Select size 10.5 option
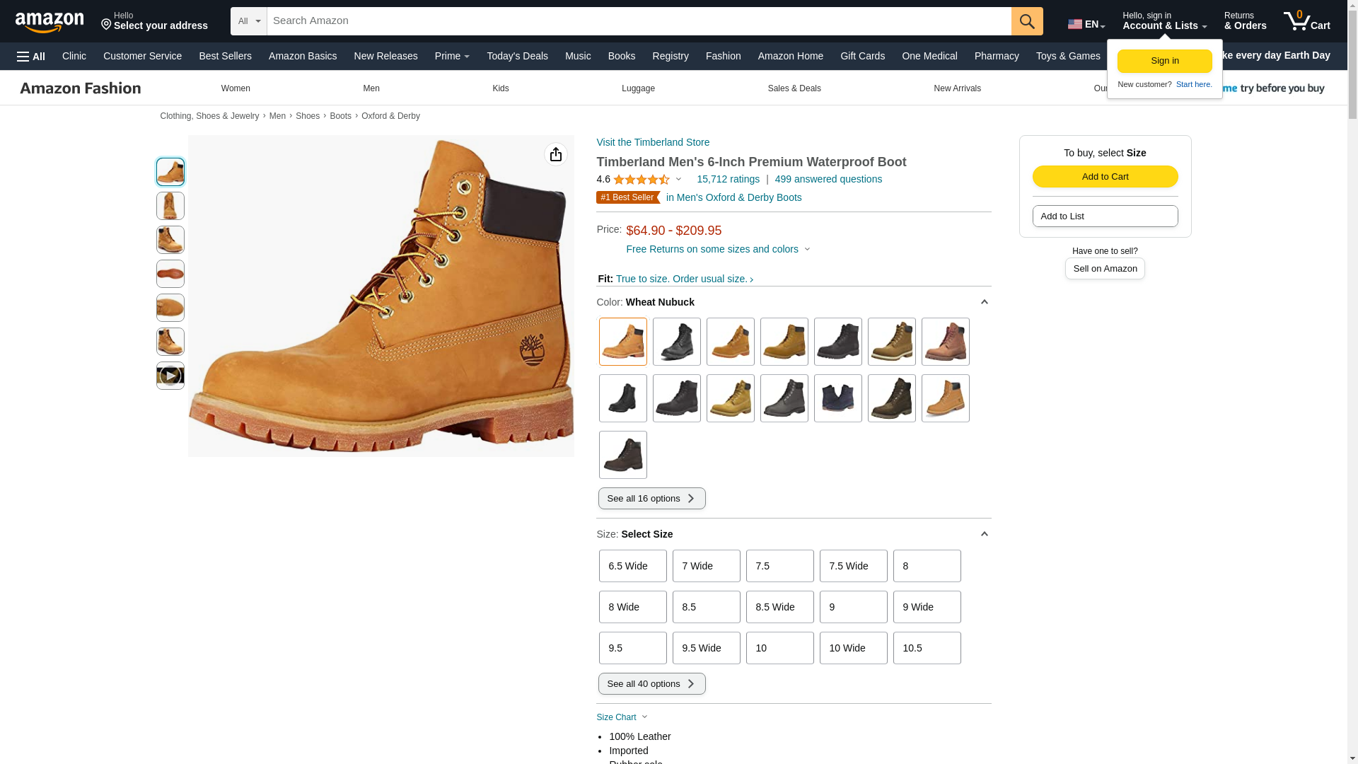 [x=927, y=648]
